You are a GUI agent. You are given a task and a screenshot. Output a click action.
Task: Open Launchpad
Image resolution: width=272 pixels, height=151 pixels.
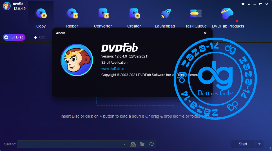coord(165,18)
